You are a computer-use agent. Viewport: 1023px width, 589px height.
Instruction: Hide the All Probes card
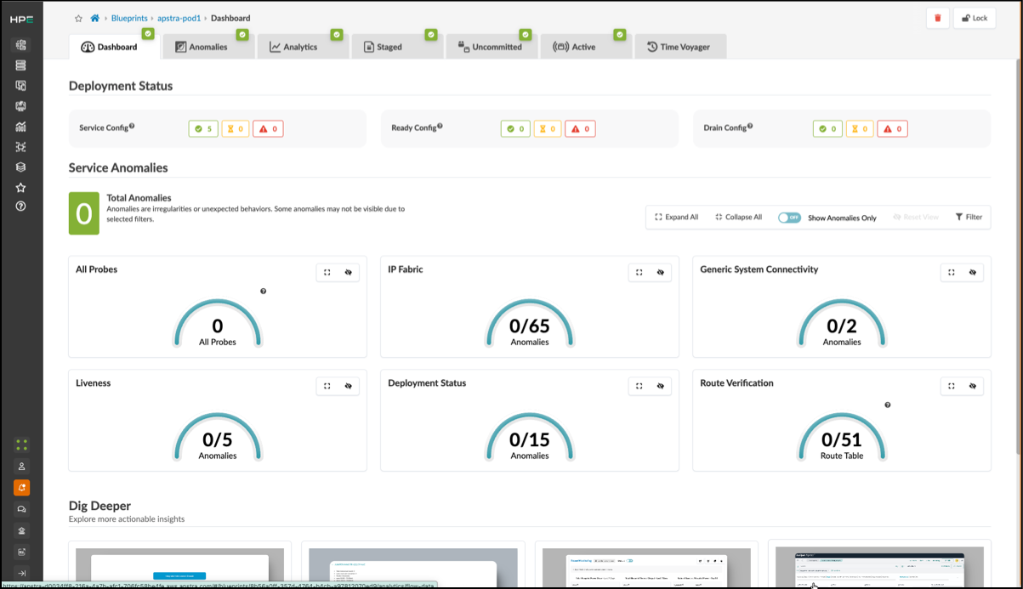click(x=349, y=273)
